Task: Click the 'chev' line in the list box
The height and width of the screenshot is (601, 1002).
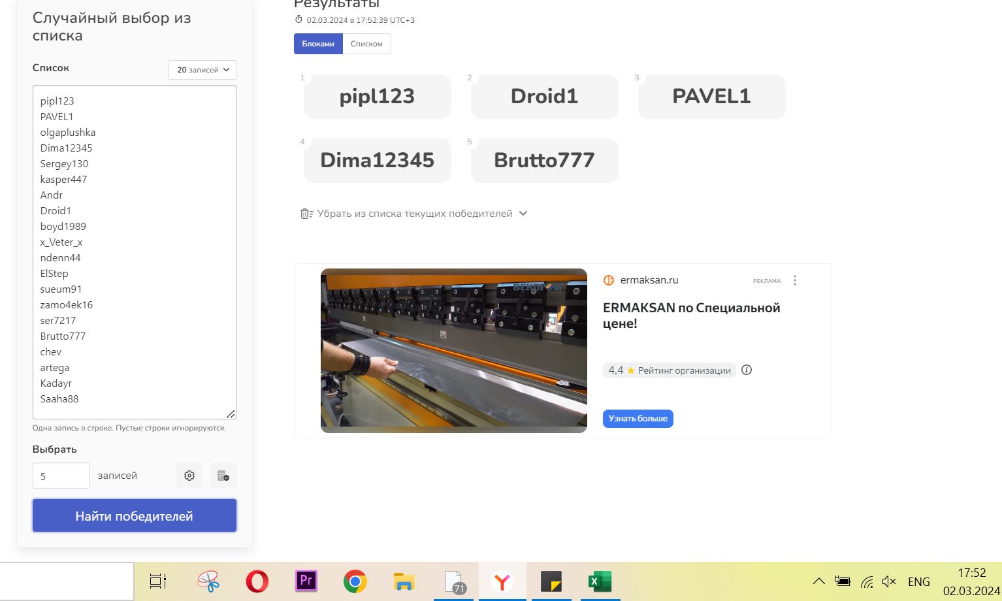Action: pyautogui.click(x=51, y=352)
